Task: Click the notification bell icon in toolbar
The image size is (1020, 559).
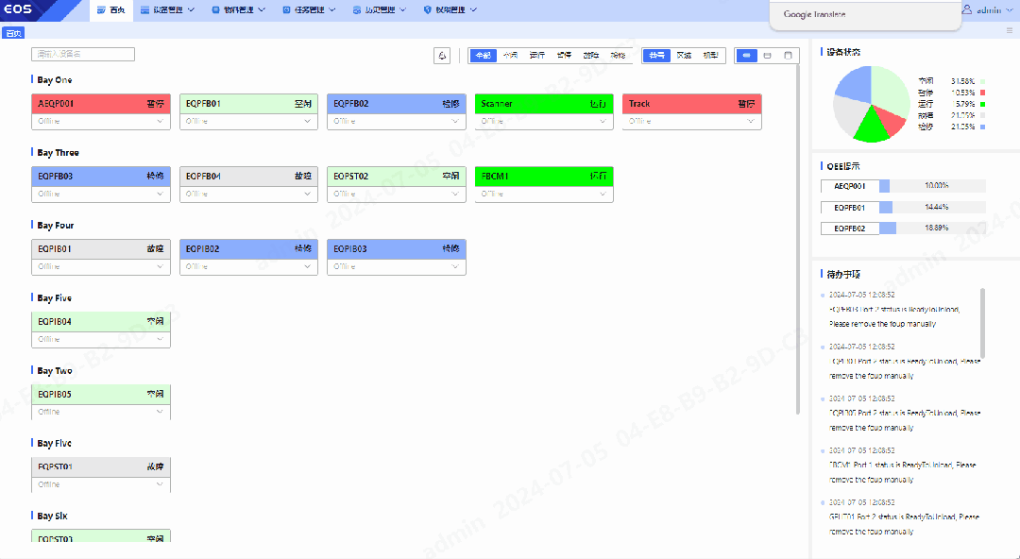Action: pyautogui.click(x=442, y=56)
